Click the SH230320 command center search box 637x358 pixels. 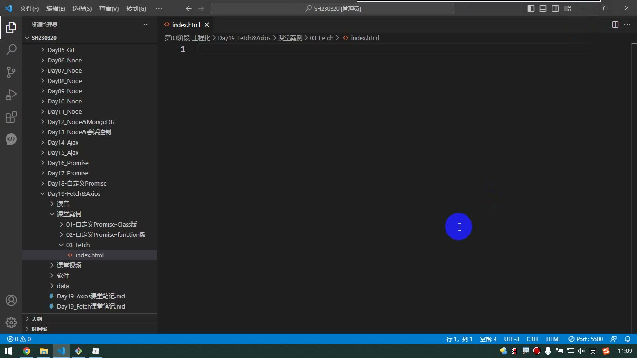click(x=333, y=8)
